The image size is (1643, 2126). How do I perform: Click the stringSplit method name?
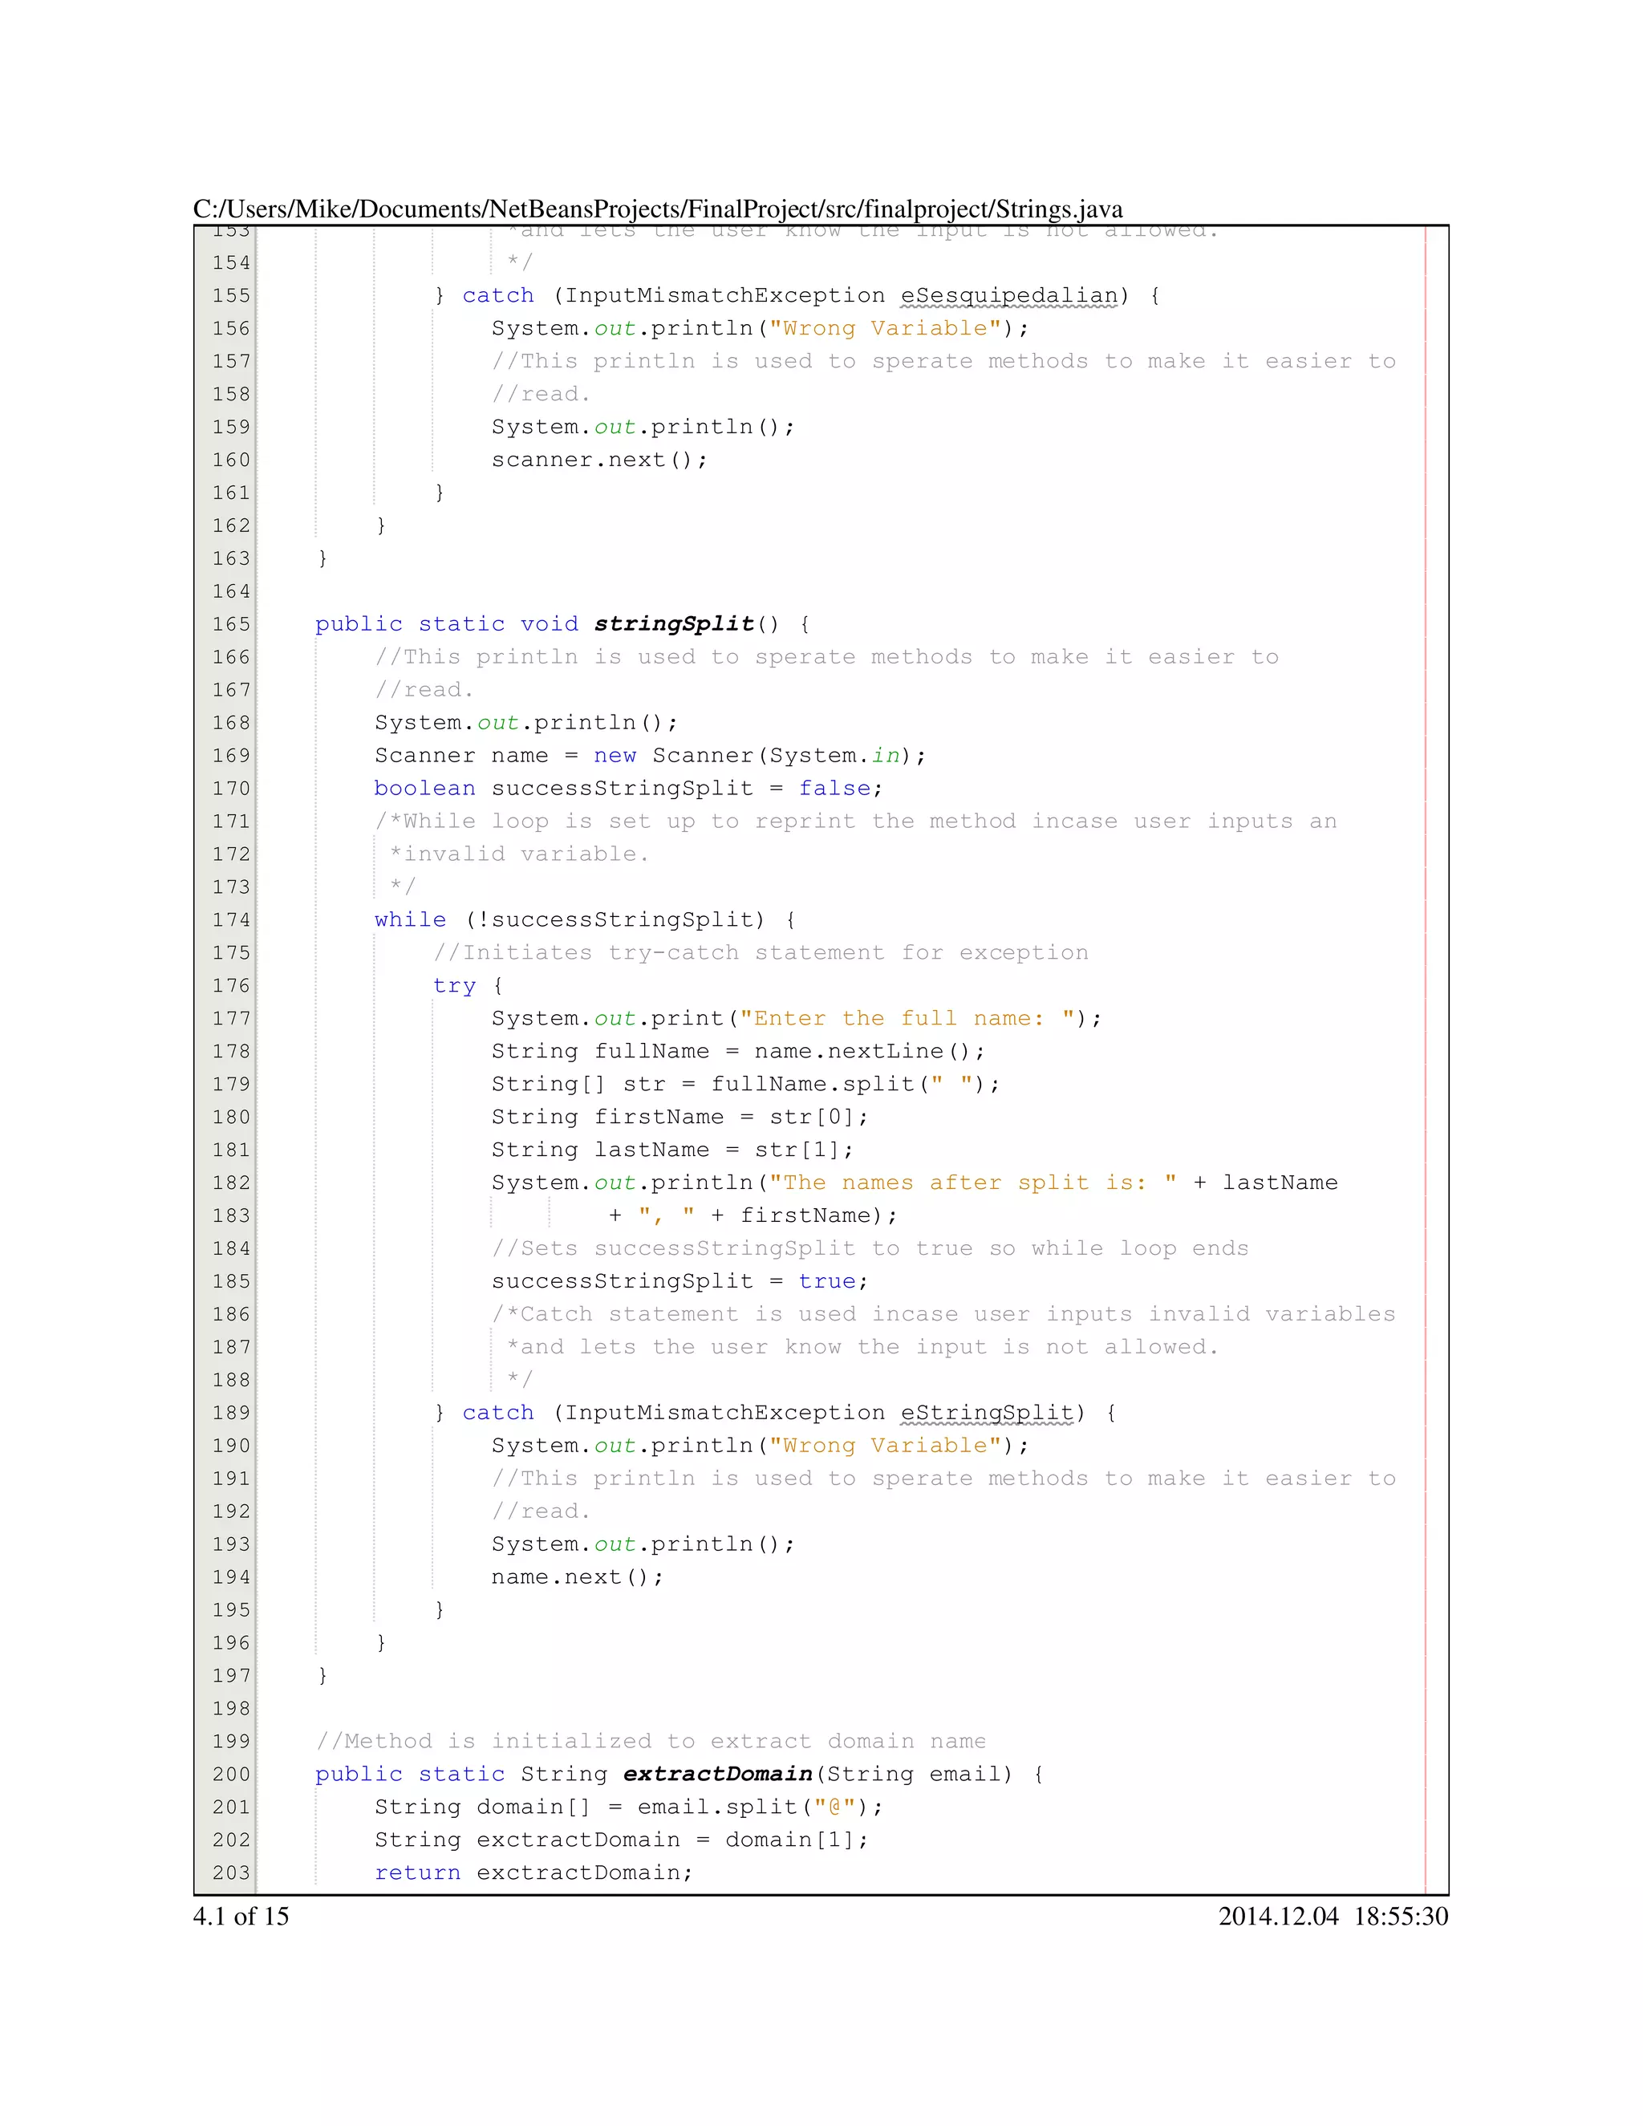[x=674, y=624]
